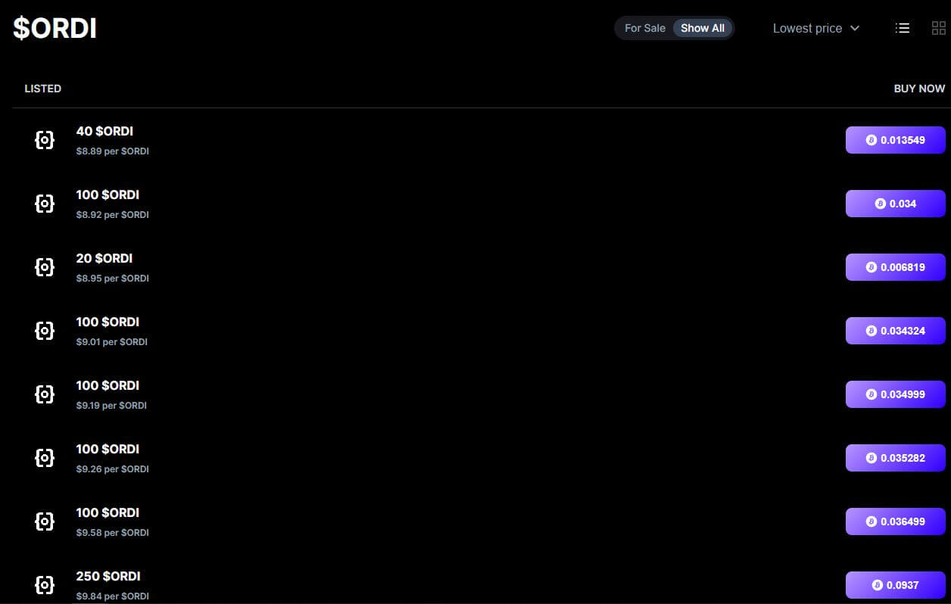This screenshot has height=604, width=951.
Task: Click the token icon beside 20 $ORDI
Action: click(45, 267)
